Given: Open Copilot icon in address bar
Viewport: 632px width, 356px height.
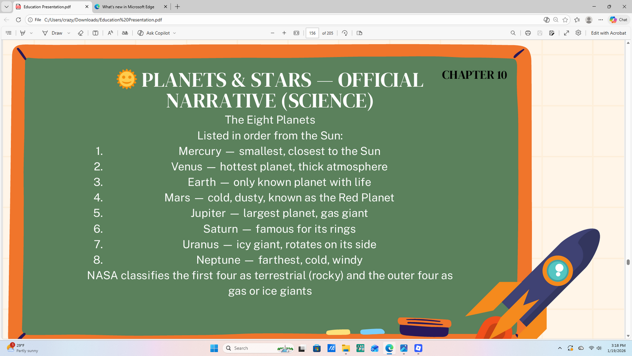Looking at the screenshot, I should [546, 20].
